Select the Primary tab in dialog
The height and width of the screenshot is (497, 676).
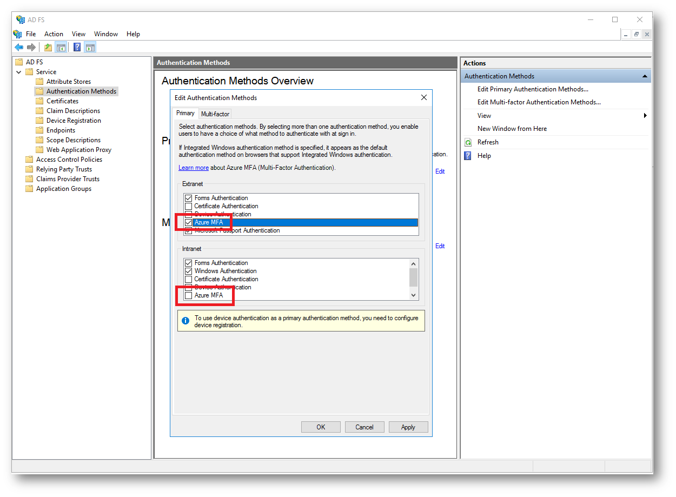(x=185, y=113)
